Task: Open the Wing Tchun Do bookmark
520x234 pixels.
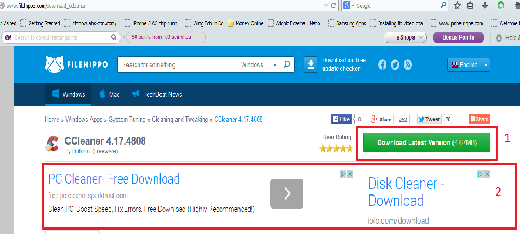Action: click(205, 23)
